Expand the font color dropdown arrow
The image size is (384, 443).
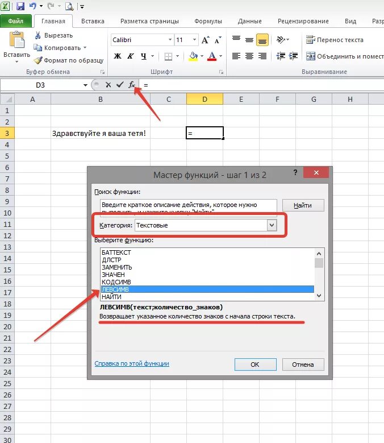click(x=220, y=56)
